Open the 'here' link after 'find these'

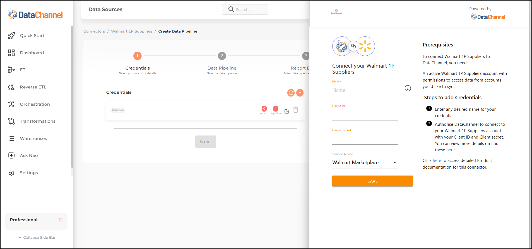[x=451, y=150]
